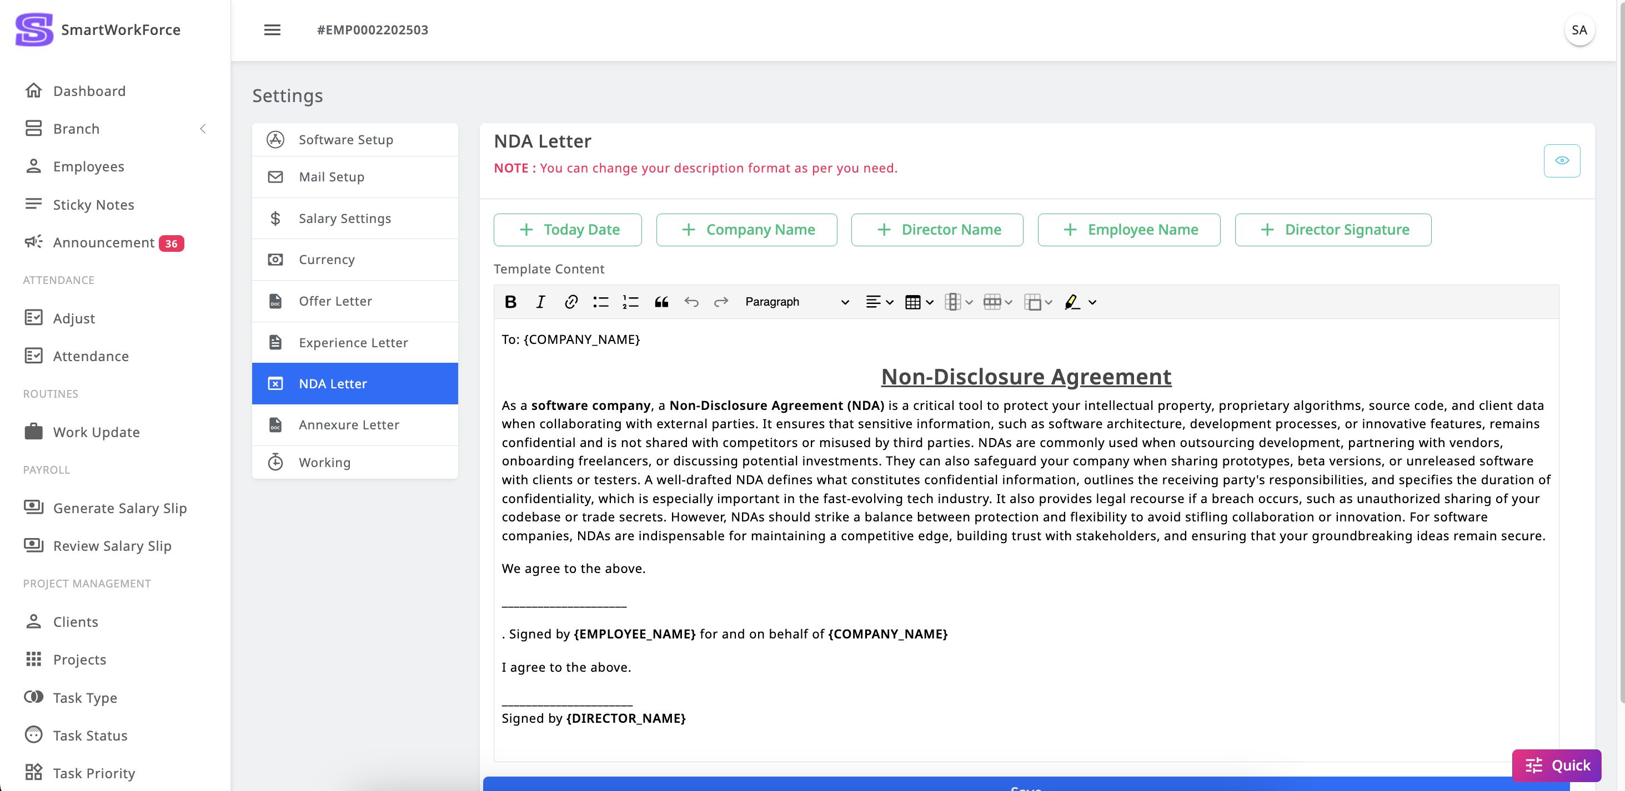Screen dimensions: 1625x791
Task: Insert the Director Signature placeholder
Action: pos(1332,230)
